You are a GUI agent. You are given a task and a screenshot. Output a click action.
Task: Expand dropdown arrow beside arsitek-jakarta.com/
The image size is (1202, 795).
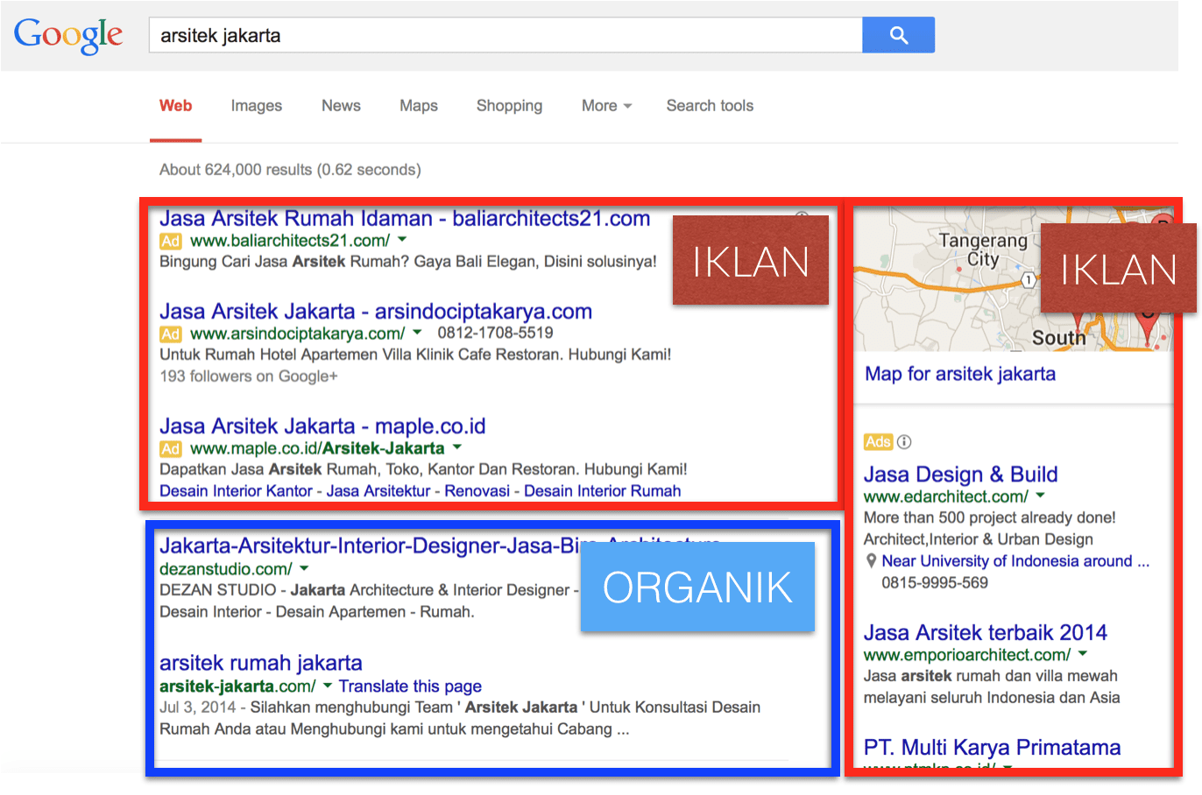tap(328, 685)
